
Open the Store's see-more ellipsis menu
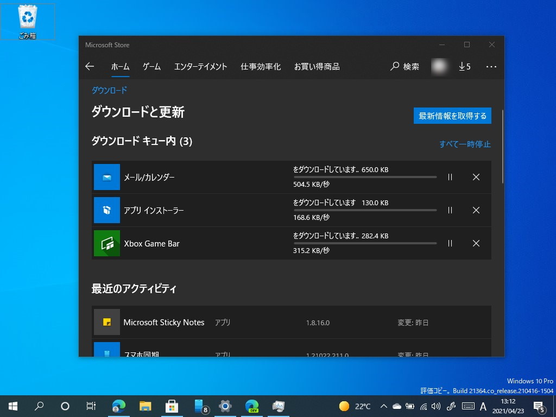click(x=491, y=66)
